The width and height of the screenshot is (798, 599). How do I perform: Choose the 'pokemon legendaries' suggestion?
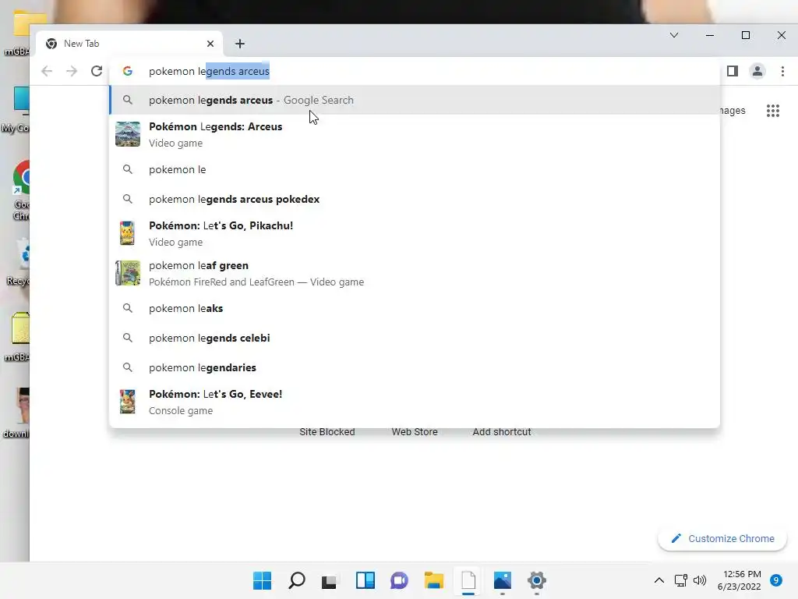click(x=415, y=367)
